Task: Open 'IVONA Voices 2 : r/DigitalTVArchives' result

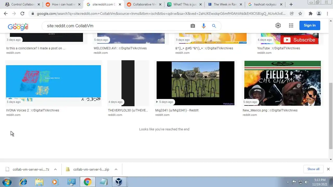Action: point(33,110)
